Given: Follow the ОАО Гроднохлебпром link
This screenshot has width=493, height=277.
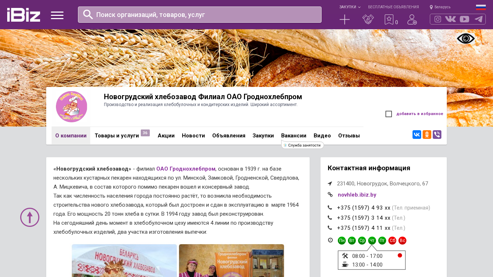Looking at the screenshot, I should 186,169.
